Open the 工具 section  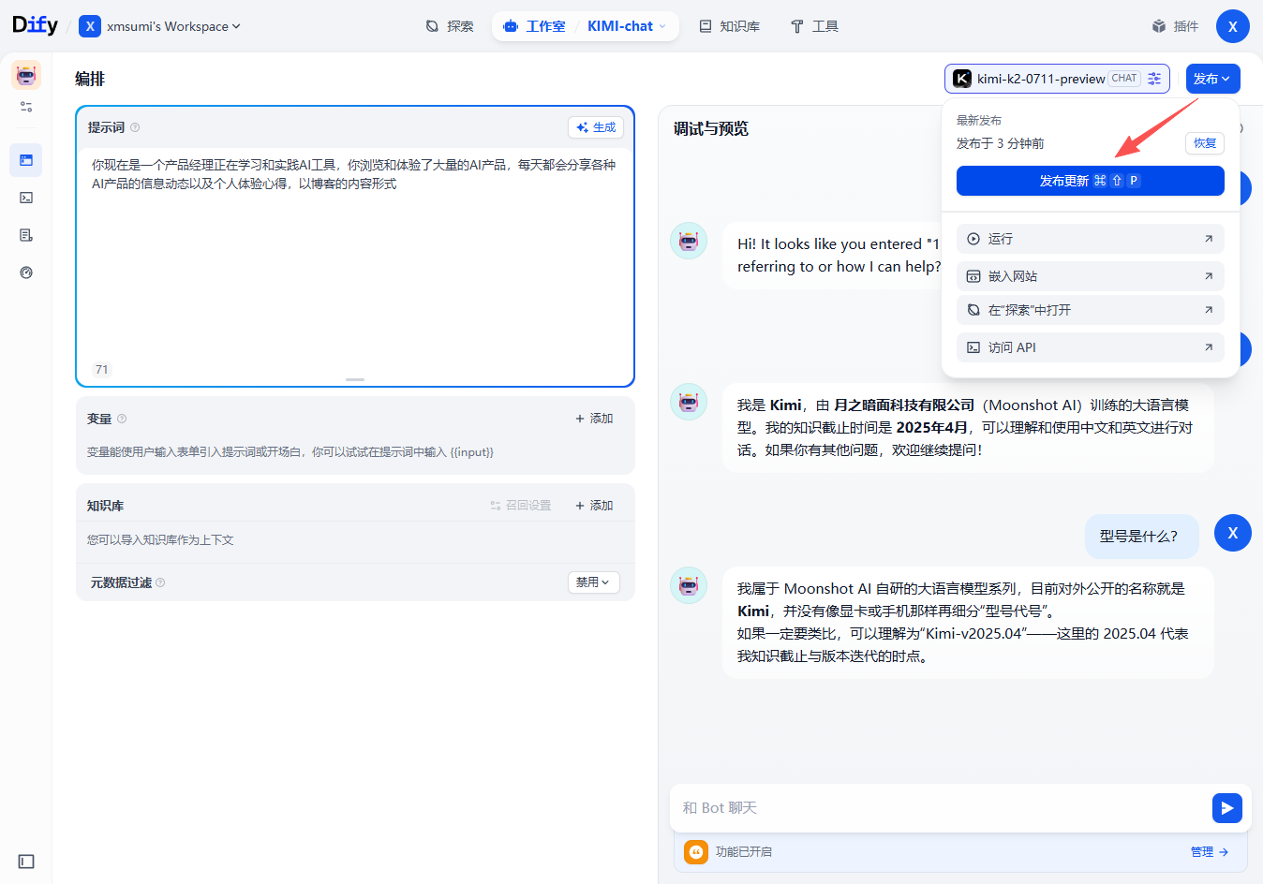814,26
